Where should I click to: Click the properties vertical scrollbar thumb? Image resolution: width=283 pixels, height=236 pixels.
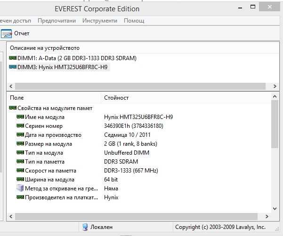275,124
